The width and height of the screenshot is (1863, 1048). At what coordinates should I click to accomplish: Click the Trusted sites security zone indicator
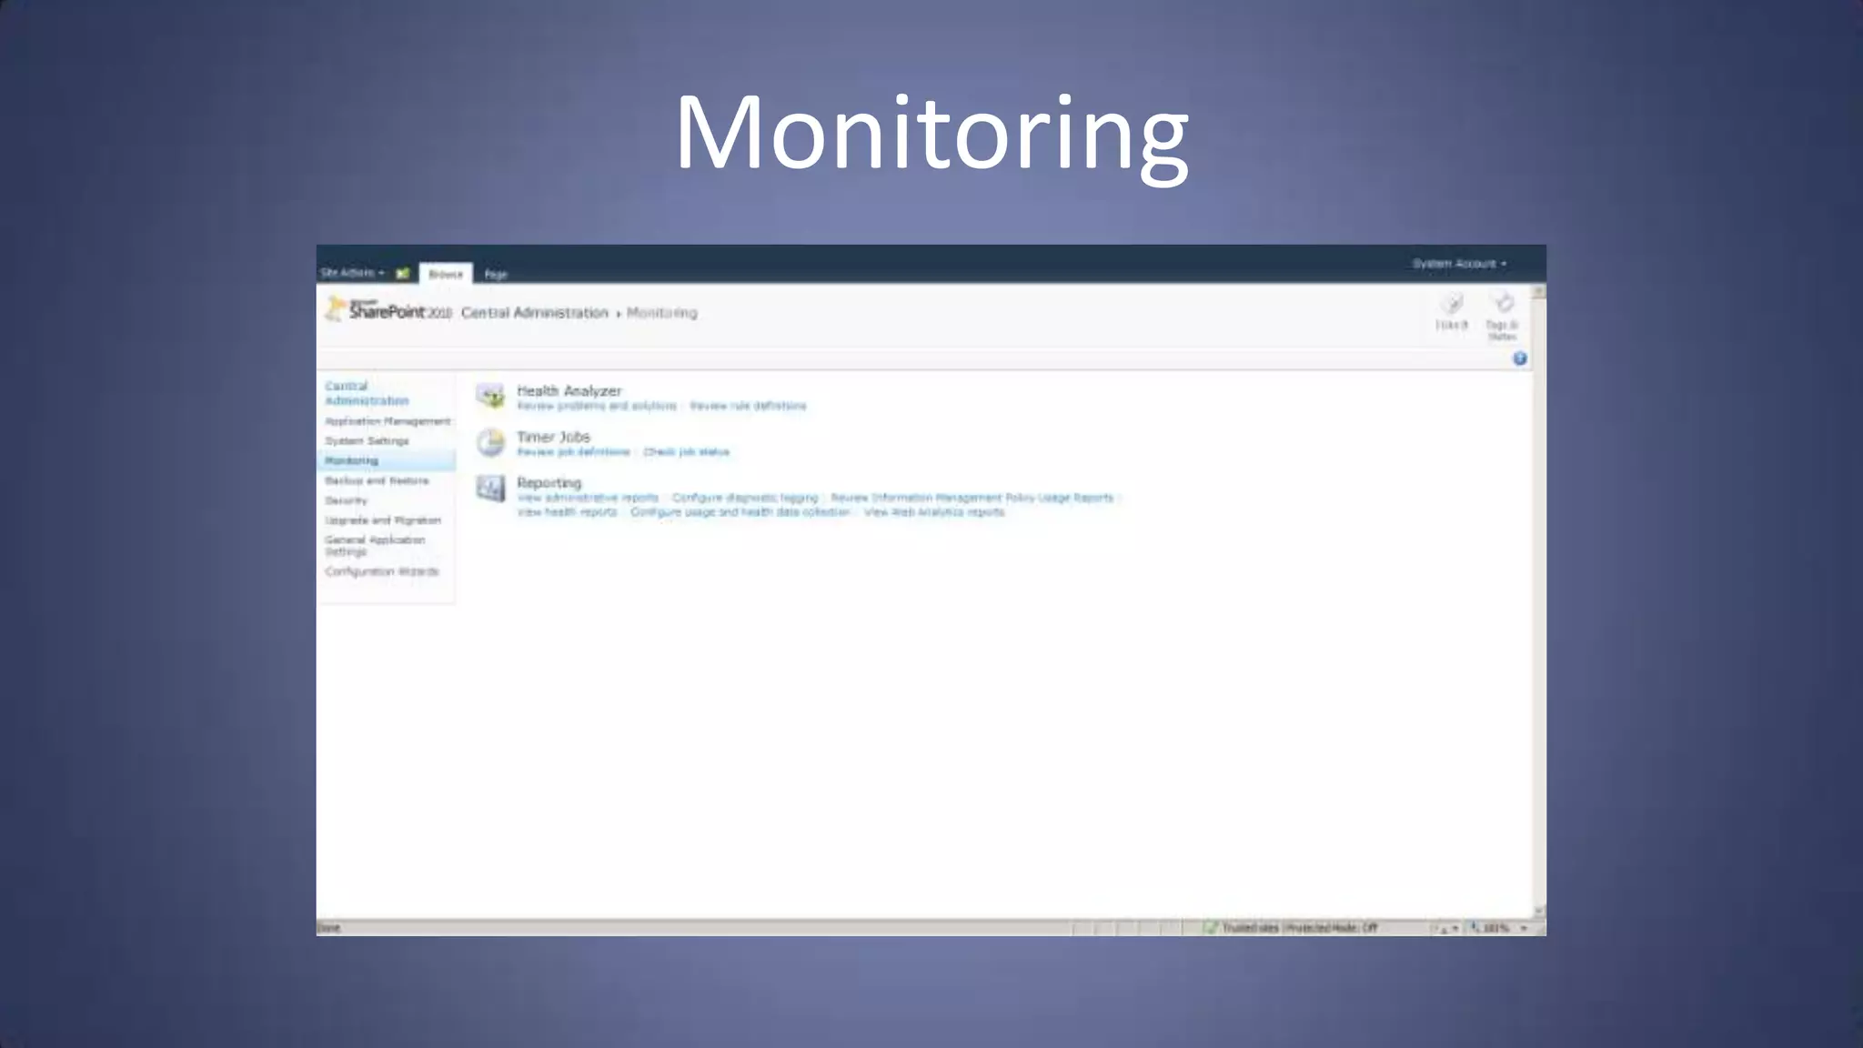[1291, 928]
